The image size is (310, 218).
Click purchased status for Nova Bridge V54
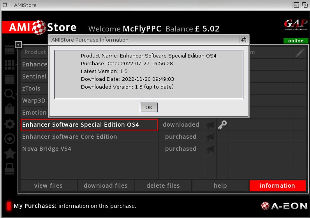181,149
